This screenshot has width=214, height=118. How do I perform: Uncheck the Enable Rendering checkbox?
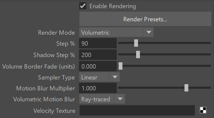tap(83, 6)
